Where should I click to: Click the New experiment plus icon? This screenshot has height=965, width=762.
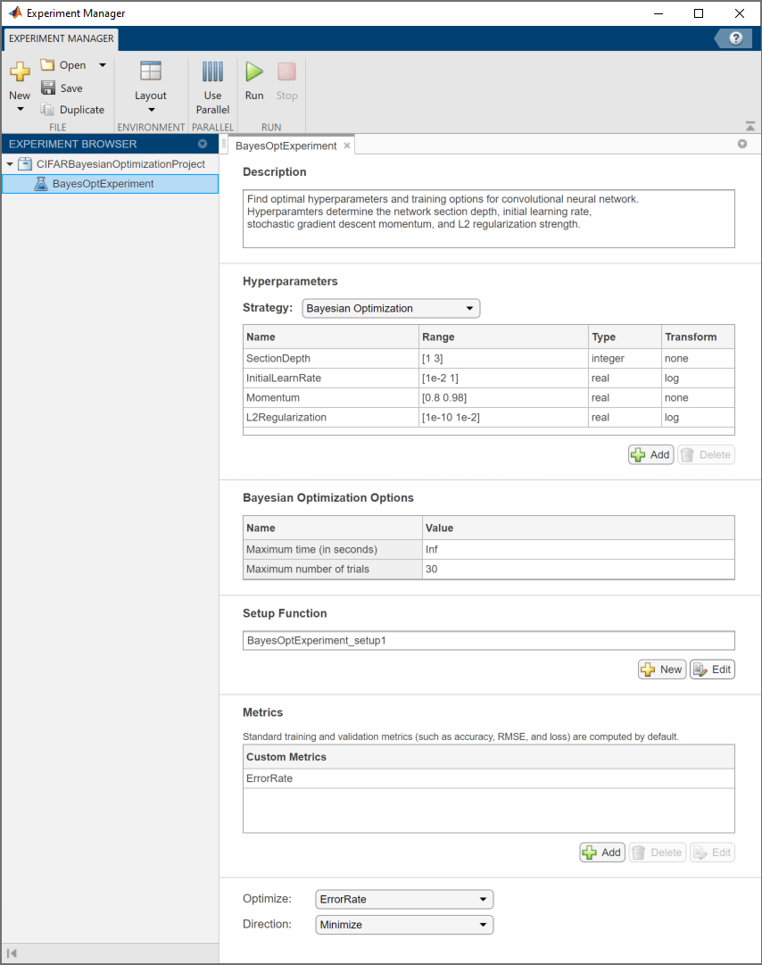(x=20, y=72)
